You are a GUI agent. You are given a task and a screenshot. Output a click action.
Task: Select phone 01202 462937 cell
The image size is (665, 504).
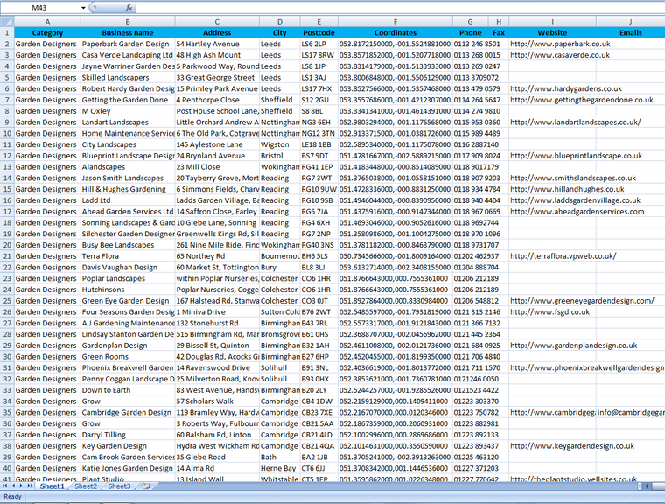click(471, 256)
